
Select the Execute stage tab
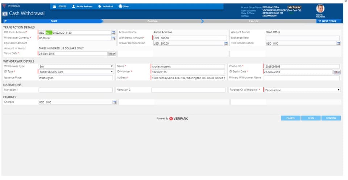[254, 21]
